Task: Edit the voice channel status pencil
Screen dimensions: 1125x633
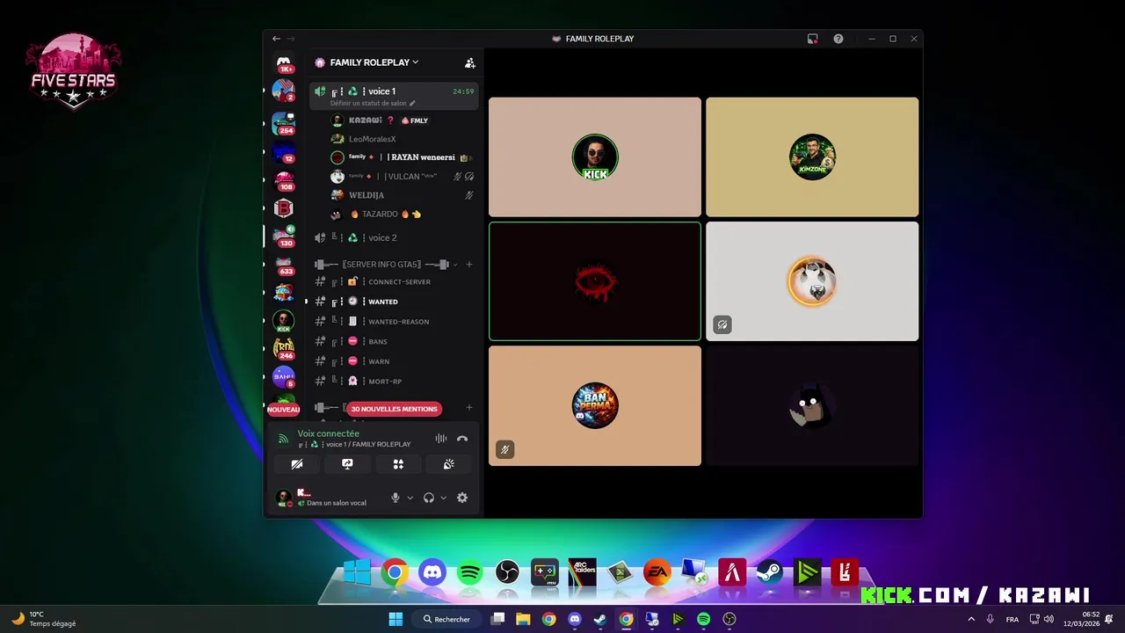Action: (412, 103)
